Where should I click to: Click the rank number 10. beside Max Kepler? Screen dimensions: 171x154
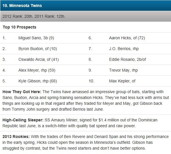pos(91,81)
